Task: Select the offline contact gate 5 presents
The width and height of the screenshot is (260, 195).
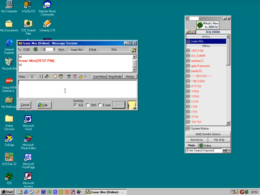Action: point(206,66)
